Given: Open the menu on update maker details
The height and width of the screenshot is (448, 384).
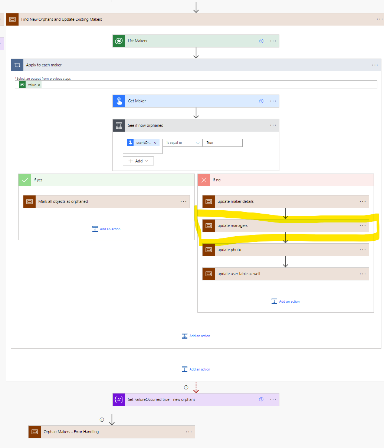Looking at the screenshot, I should [x=362, y=201].
